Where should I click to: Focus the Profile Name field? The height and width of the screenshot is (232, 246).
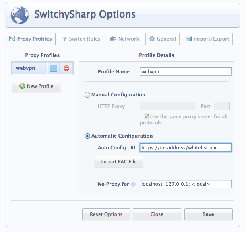186,72
